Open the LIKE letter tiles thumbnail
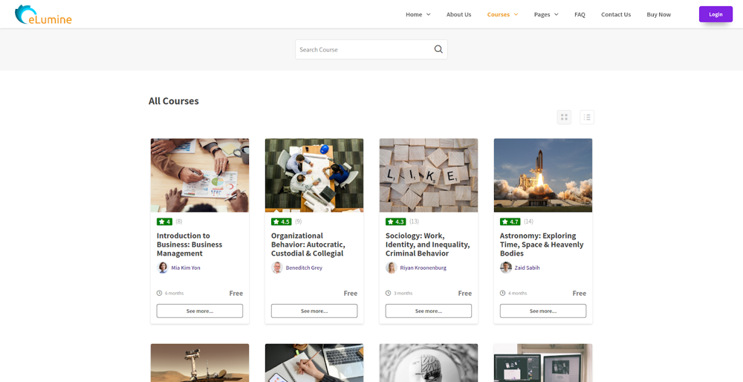This screenshot has width=743, height=382. click(429, 175)
